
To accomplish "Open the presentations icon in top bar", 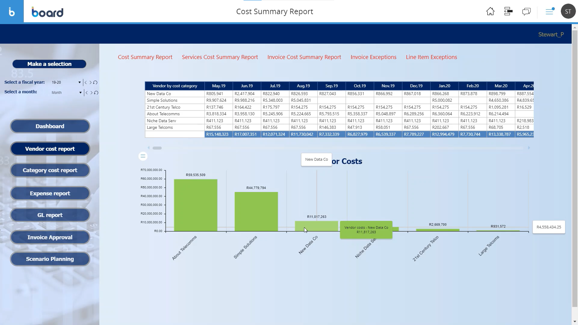I will 508,11.
